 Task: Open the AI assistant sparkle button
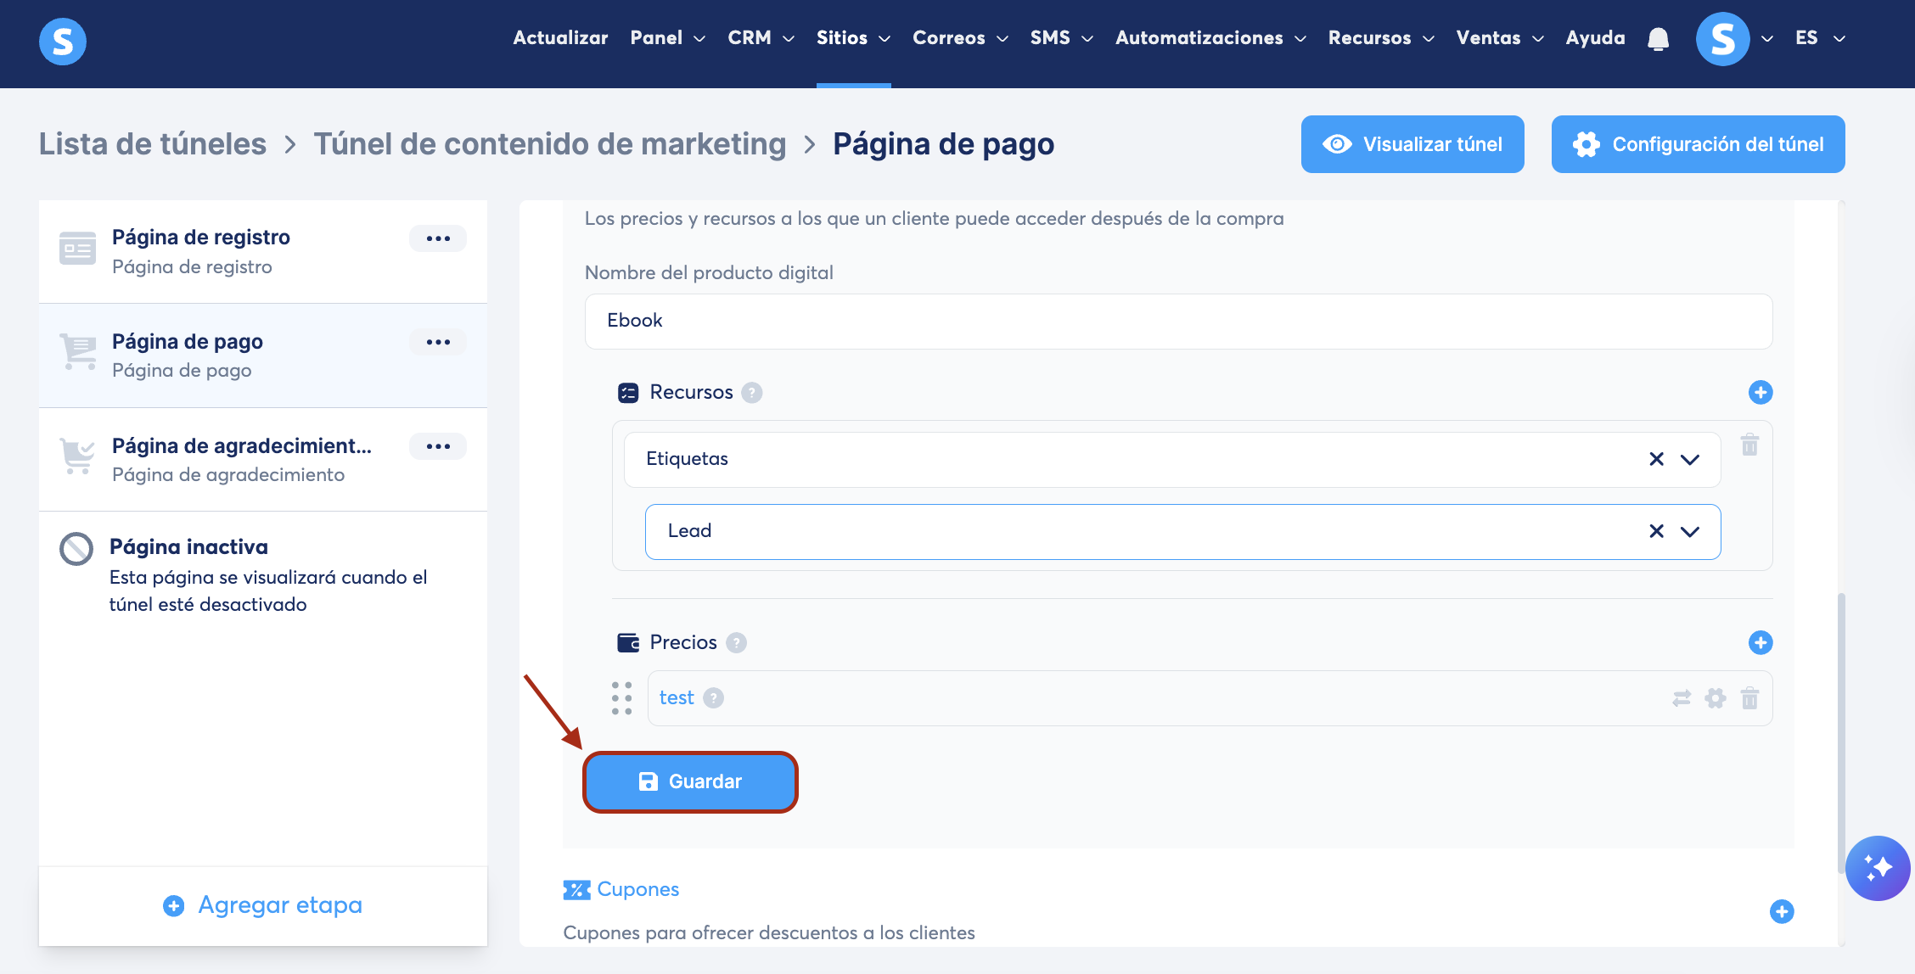point(1878,868)
